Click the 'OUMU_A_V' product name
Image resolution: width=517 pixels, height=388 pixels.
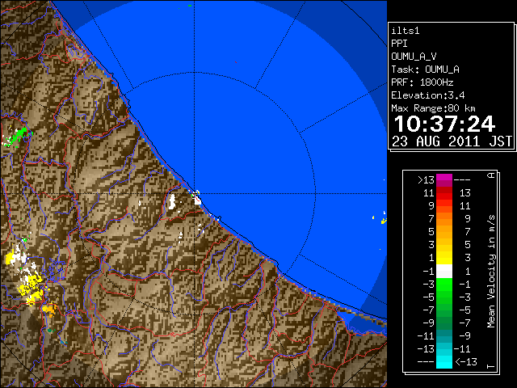tap(414, 57)
